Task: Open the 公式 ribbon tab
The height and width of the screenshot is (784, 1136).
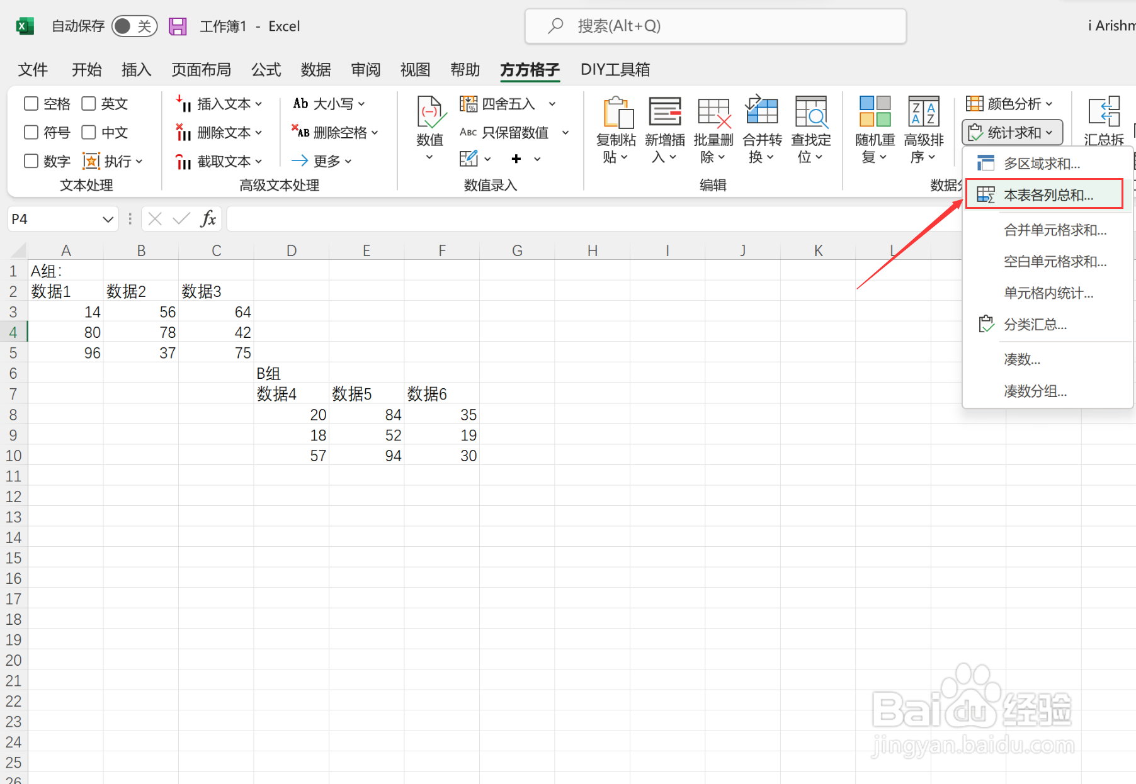Action: coord(266,69)
